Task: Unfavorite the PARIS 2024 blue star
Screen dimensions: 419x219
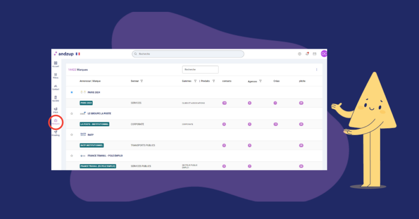Action: click(x=72, y=92)
